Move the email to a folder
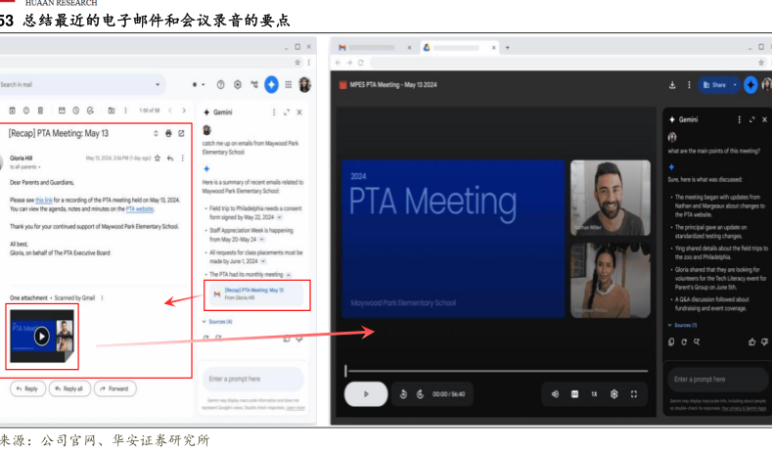The width and height of the screenshot is (772, 453). tap(112, 111)
